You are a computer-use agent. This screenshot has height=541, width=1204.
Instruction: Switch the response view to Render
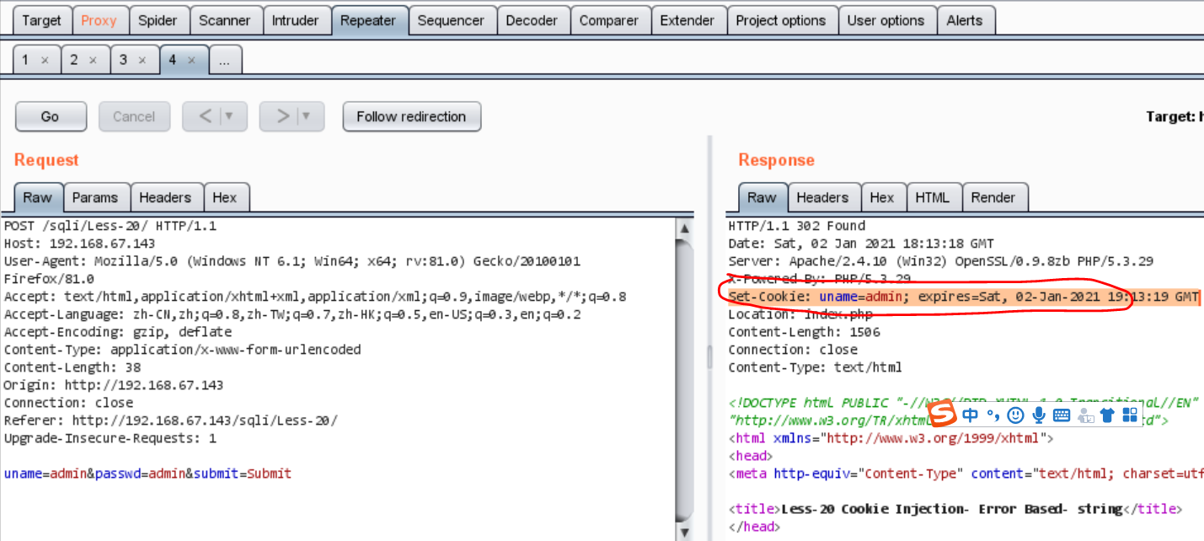(x=995, y=196)
